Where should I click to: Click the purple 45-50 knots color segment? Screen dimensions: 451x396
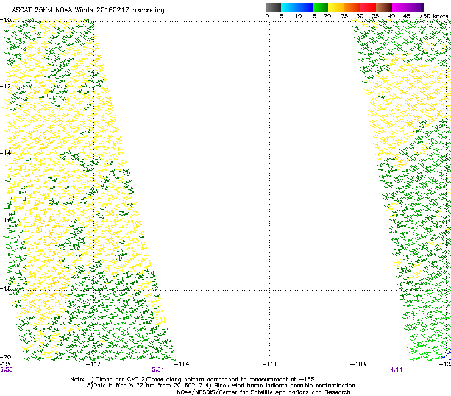pos(416,7)
